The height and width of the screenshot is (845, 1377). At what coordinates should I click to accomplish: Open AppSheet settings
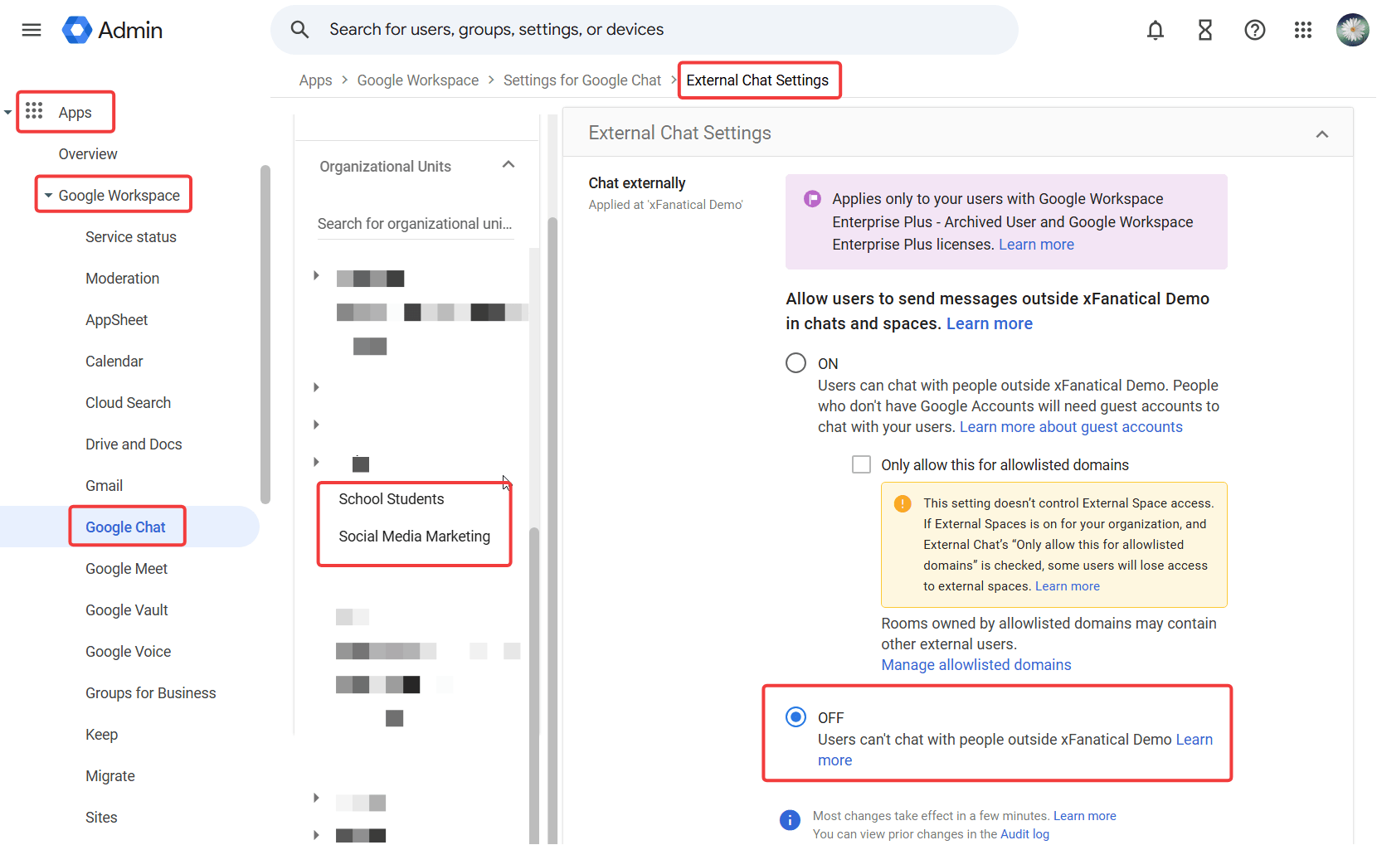[116, 320]
